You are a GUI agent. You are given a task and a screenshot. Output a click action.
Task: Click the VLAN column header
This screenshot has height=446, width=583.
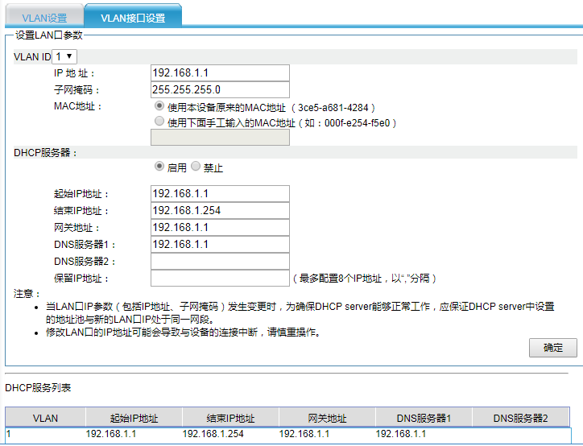[45, 418]
